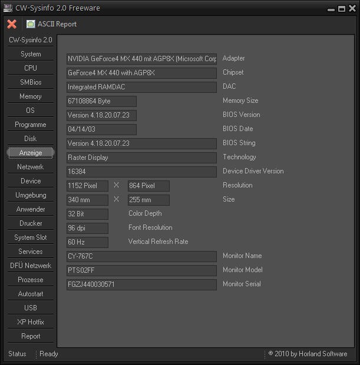The width and height of the screenshot is (360, 365).
Task: Click the BIOS String field
Action: pos(141,143)
